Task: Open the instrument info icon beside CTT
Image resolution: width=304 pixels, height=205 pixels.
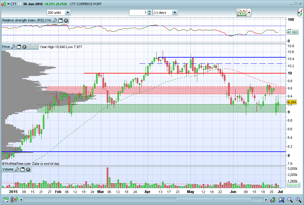Action: pyautogui.click(x=20, y=4)
